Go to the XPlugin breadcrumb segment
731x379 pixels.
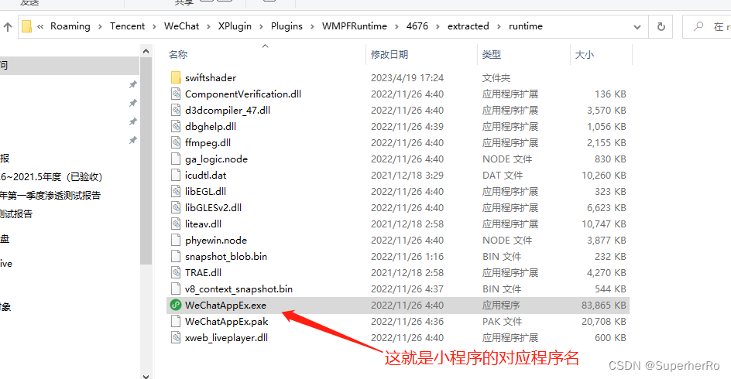tap(235, 26)
